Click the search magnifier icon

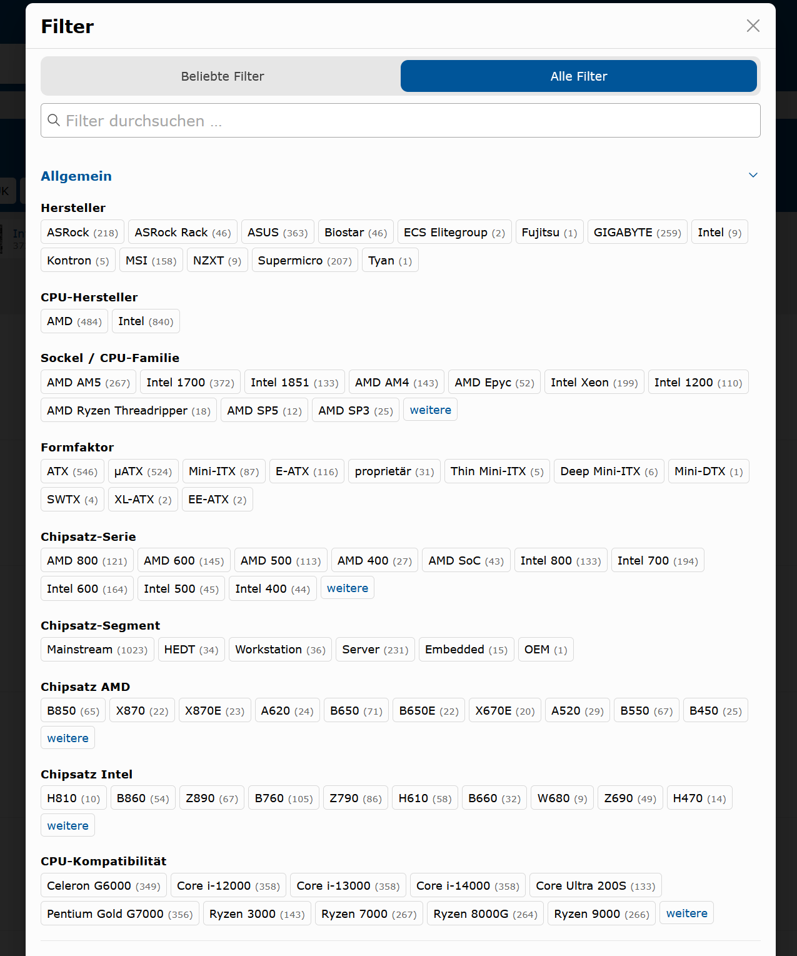54,120
